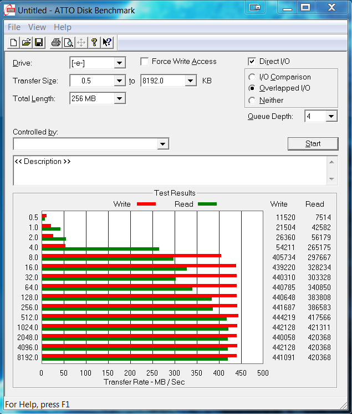Open the View menu
Screen dimensions: 352x414
click(37, 27)
